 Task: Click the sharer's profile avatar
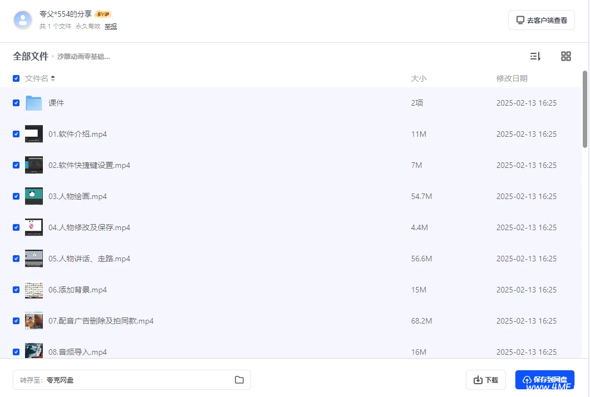pyautogui.click(x=23, y=20)
